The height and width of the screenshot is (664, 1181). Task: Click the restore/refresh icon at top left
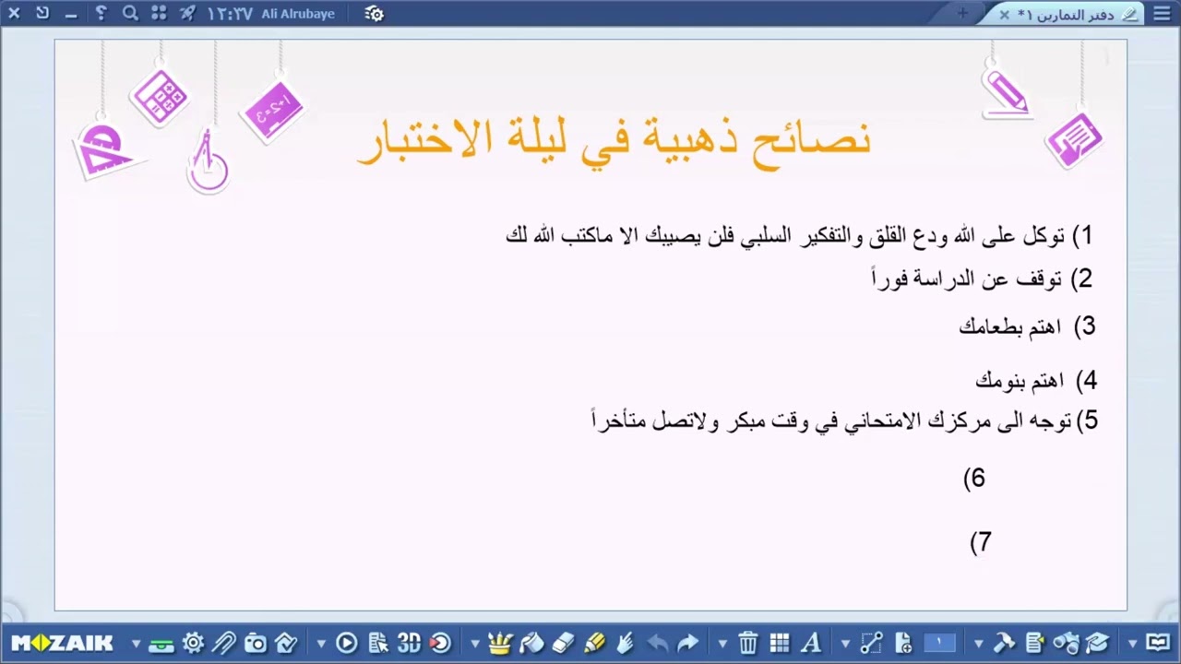click(x=42, y=14)
